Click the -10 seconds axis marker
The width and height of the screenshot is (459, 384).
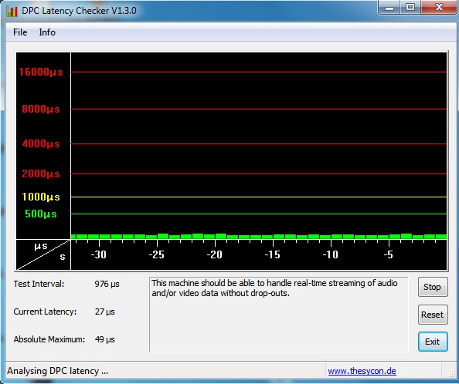click(x=331, y=254)
